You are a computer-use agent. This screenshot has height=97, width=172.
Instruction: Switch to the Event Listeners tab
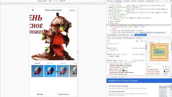(x=117, y=38)
